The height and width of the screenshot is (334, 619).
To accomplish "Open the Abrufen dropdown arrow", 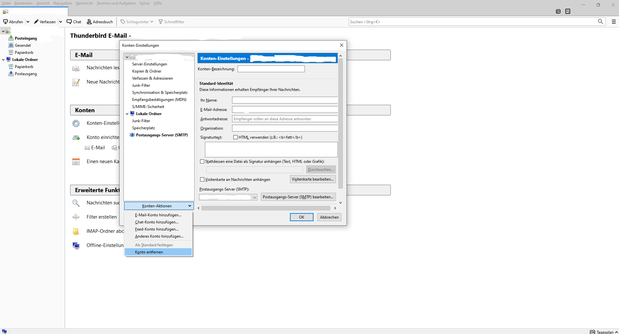I will 28,22.
